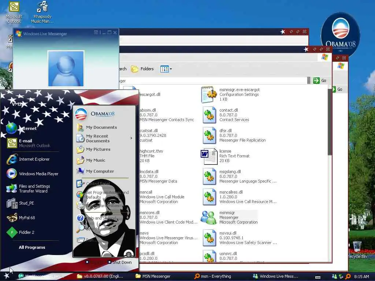Launch Internet Explorer from Start menu
The width and height of the screenshot is (375, 281).
[28, 159]
